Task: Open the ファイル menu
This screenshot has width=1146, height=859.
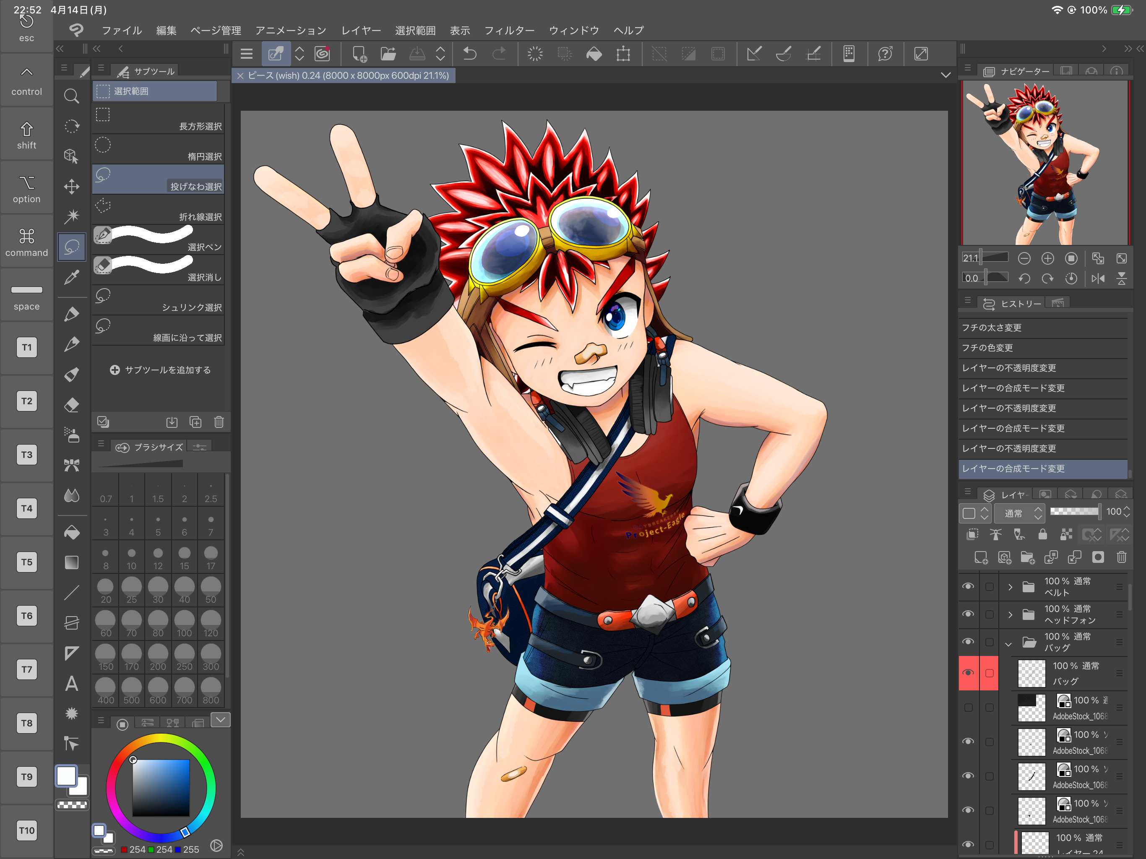Action: [122, 31]
